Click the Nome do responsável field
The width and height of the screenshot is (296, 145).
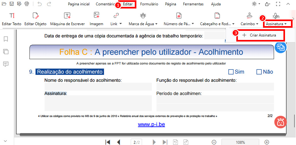pyautogui.click(x=98, y=86)
